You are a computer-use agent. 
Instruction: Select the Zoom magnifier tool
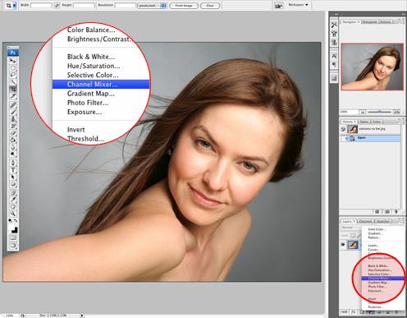pyautogui.click(x=12, y=214)
